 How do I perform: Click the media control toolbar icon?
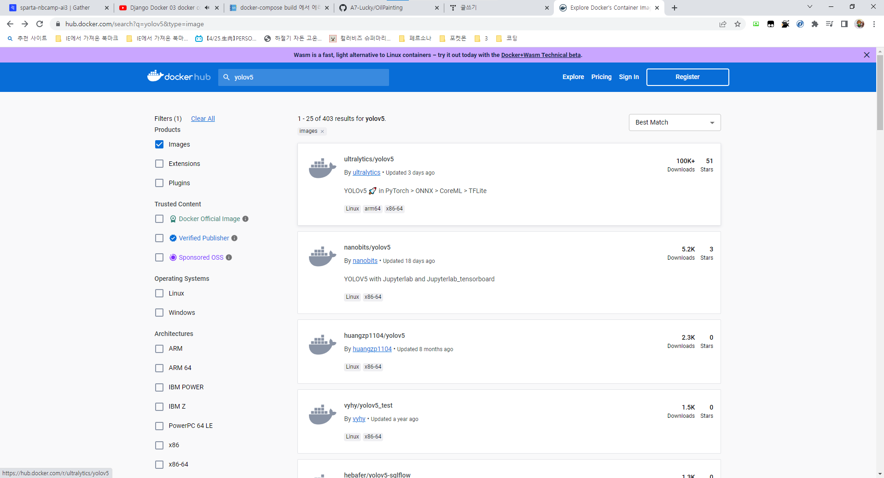click(830, 24)
